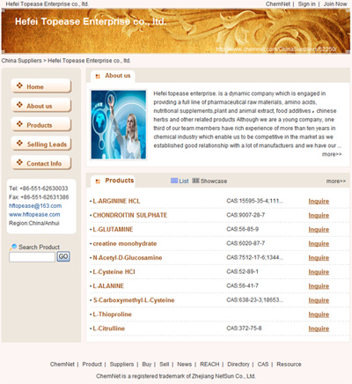Click more link in Products header
Screen dimensions: 352x384
336,181
